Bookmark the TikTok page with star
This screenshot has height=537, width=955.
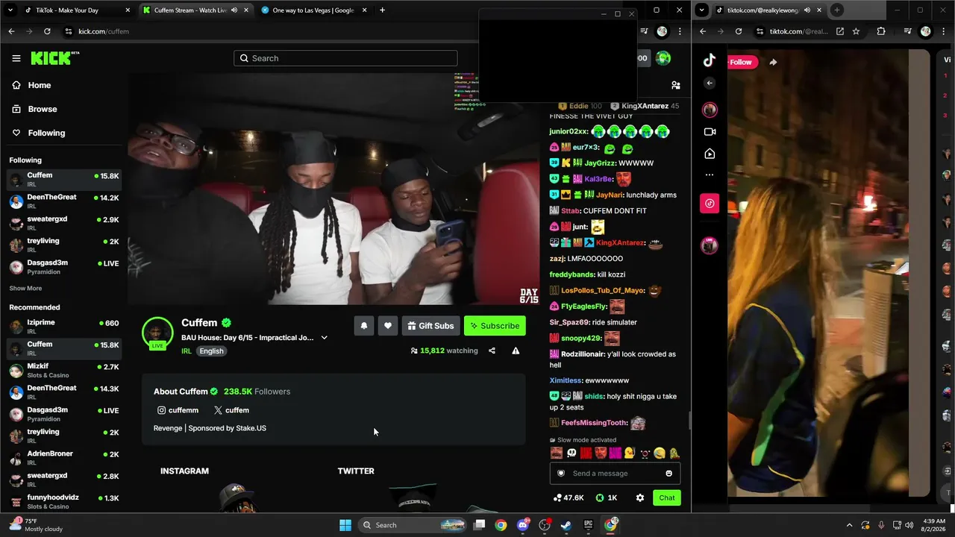[856, 31]
